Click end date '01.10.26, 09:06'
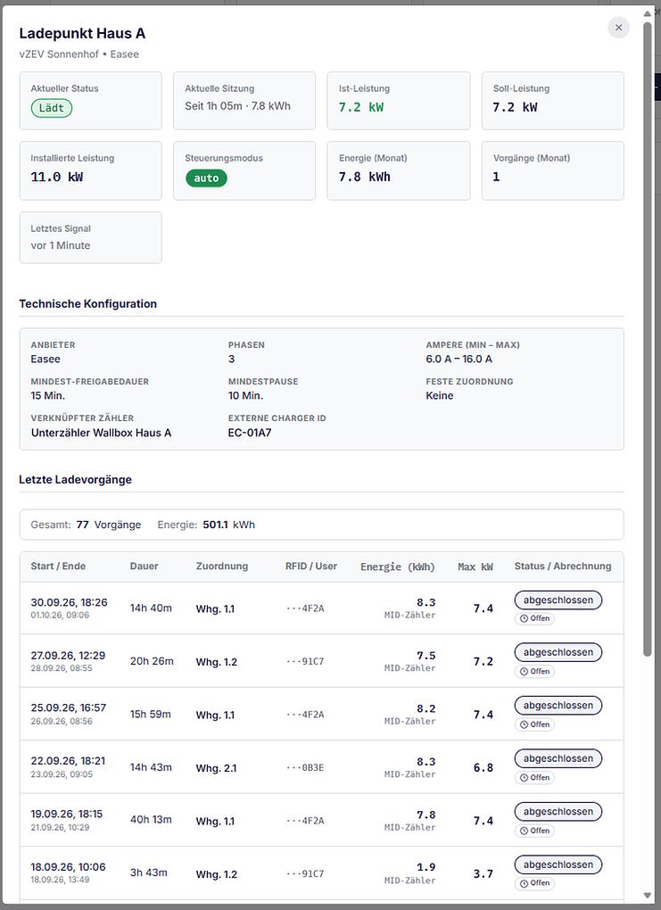This screenshot has width=661, height=910. click(x=60, y=616)
